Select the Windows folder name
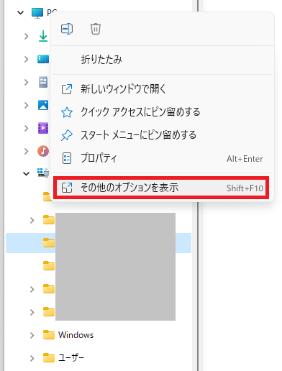Viewport: 282px width, 371px height. (x=76, y=335)
